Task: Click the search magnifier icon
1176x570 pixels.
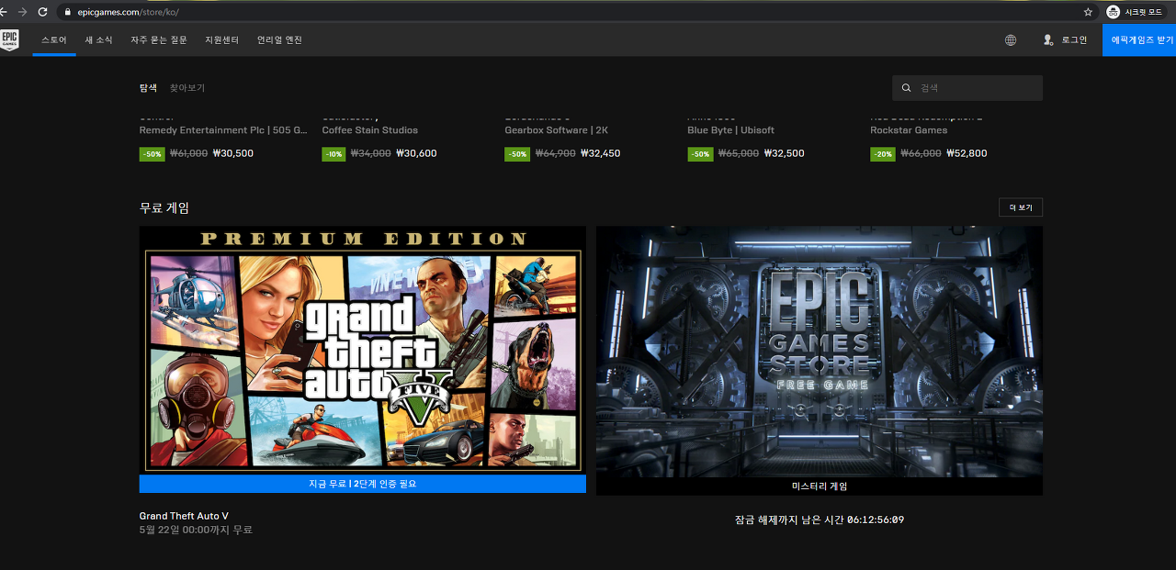Action: [x=907, y=88]
